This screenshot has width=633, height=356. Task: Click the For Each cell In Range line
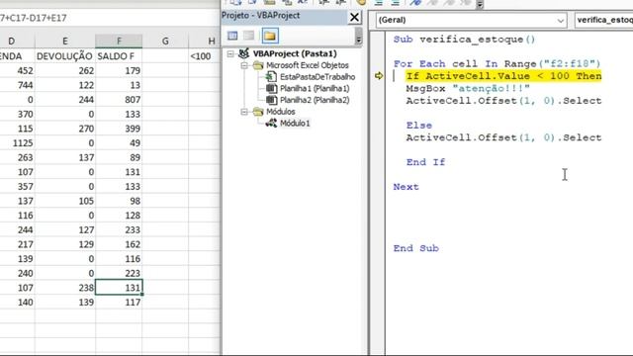[497, 63]
